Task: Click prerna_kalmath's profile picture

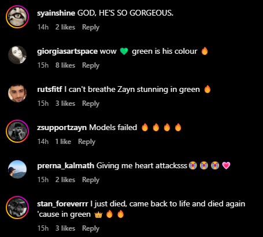Action: pos(17,169)
